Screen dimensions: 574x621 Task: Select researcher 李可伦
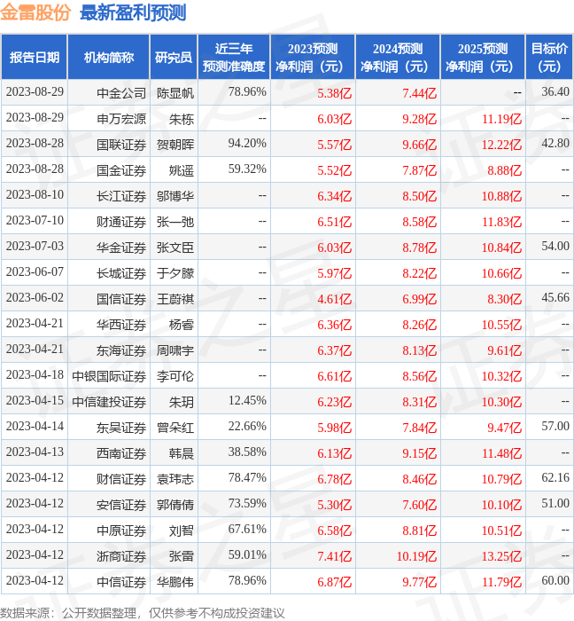(x=175, y=376)
